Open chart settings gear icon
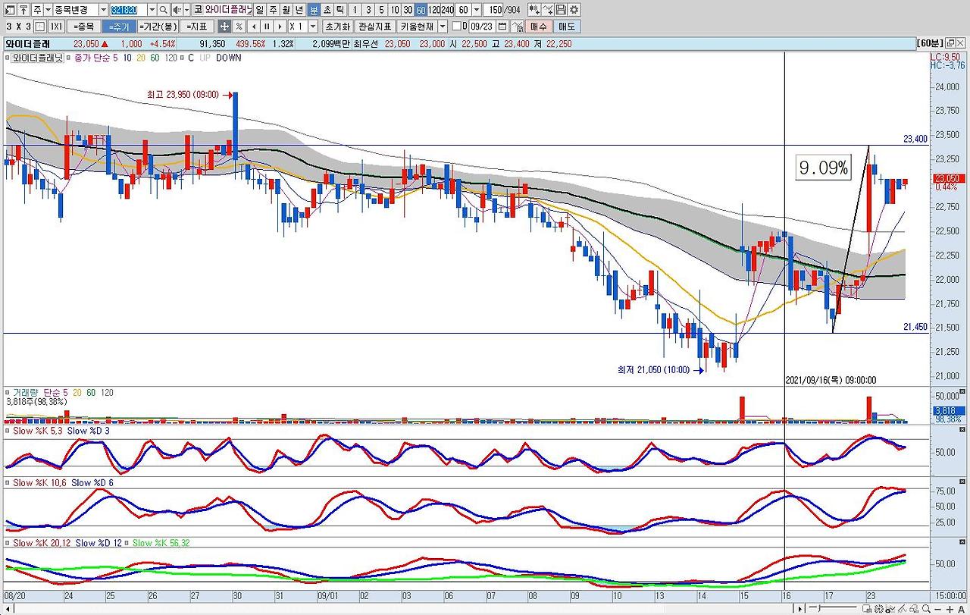970x615 pixels. (574, 10)
